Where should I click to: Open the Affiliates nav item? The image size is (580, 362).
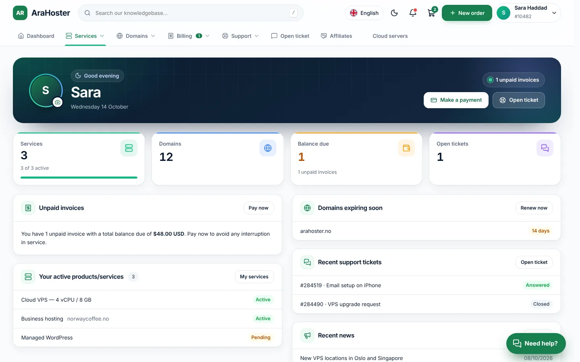coord(336,36)
